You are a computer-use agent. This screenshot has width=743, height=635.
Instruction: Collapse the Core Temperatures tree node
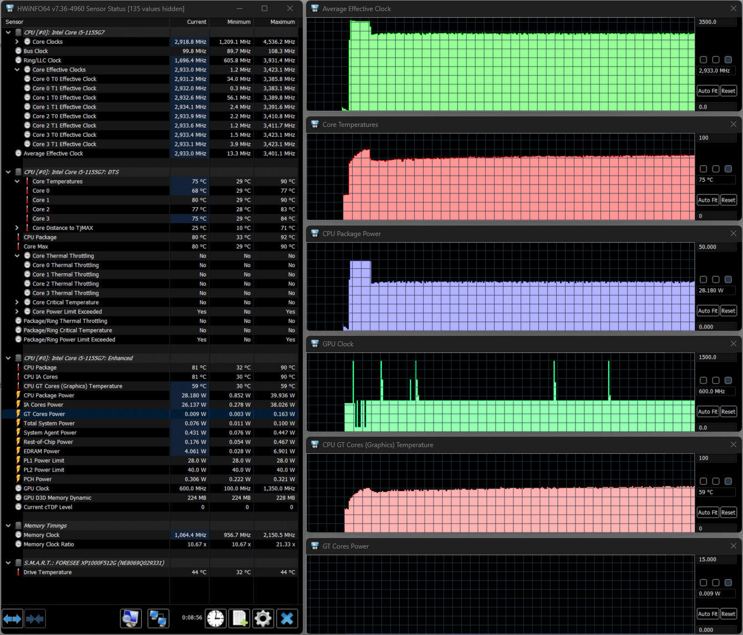tap(17, 181)
